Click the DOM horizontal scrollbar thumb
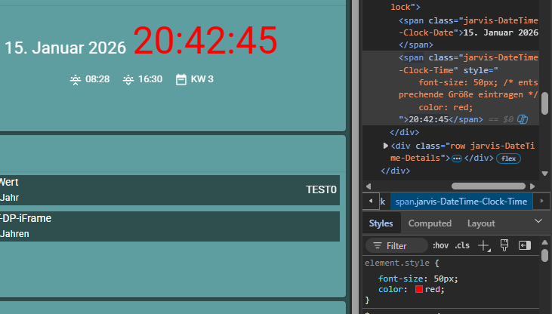This screenshot has height=314, width=552. 489,186
